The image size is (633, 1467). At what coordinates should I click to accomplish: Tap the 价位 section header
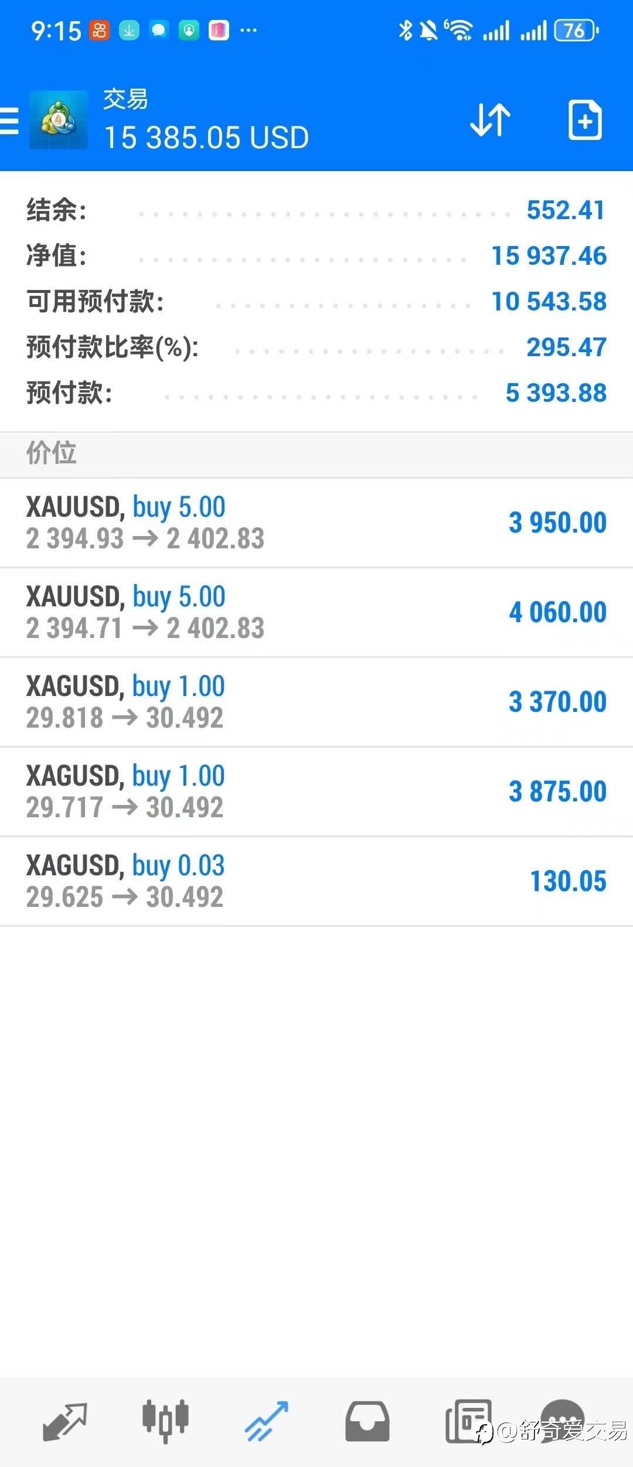click(x=316, y=453)
